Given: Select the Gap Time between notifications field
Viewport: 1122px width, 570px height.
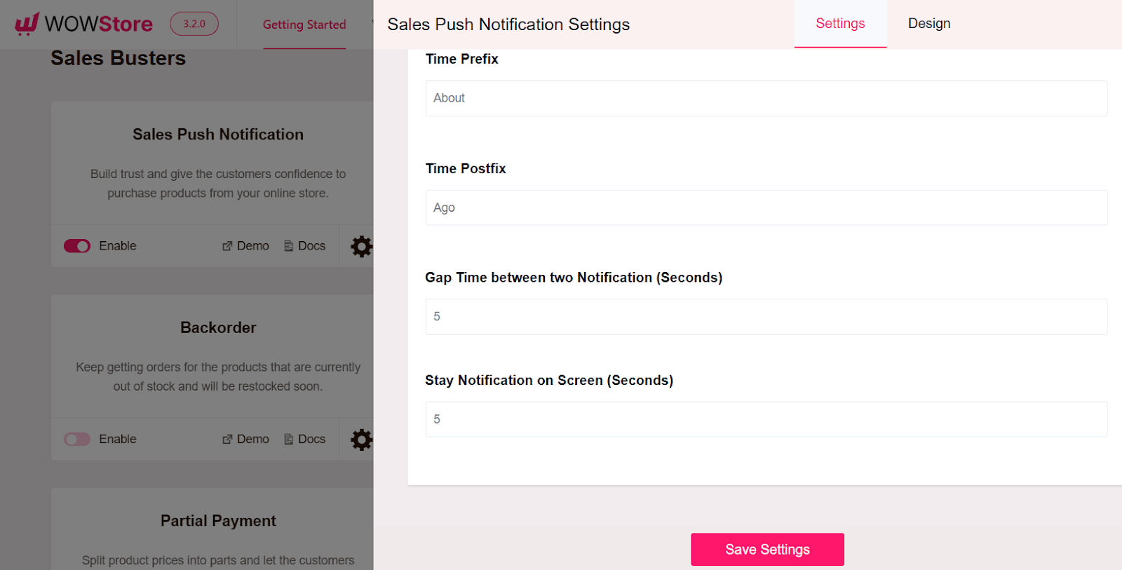Looking at the screenshot, I should coord(766,316).
